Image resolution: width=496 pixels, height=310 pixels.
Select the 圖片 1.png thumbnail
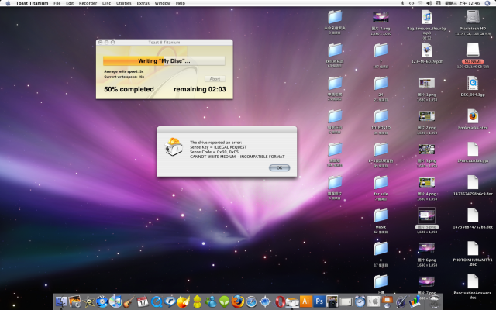click(427, 83)
